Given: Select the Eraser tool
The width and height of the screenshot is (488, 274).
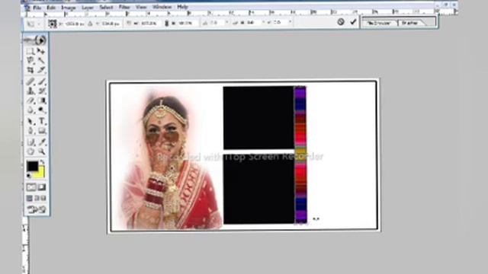Looking at the screenshot, I should click(x=30, y=100).
